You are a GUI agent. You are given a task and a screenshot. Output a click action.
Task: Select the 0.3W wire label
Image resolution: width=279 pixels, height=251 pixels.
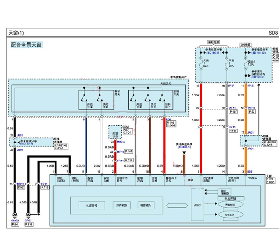tap(97, 166)
